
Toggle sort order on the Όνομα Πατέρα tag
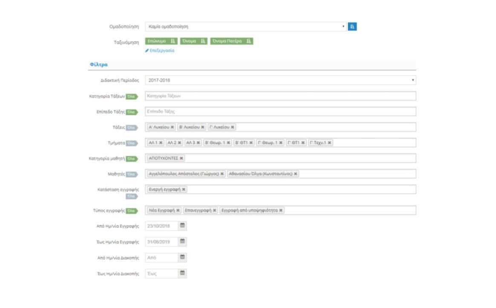click(248, 41)
